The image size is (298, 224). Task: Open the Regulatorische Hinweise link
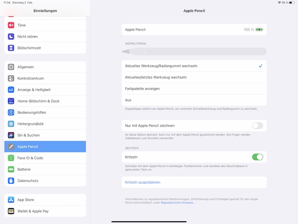(x=178, y=203)
